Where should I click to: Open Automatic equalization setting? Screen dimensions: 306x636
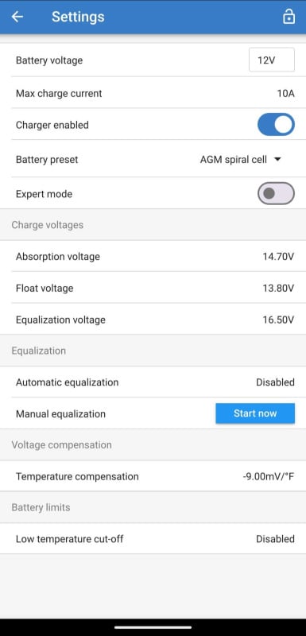(x=153, y=382)
